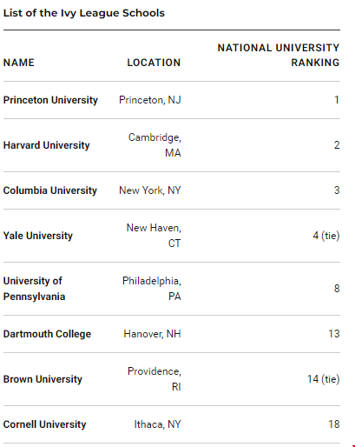
Task: Click the LOCATION column header
Action: click(154, 63)
